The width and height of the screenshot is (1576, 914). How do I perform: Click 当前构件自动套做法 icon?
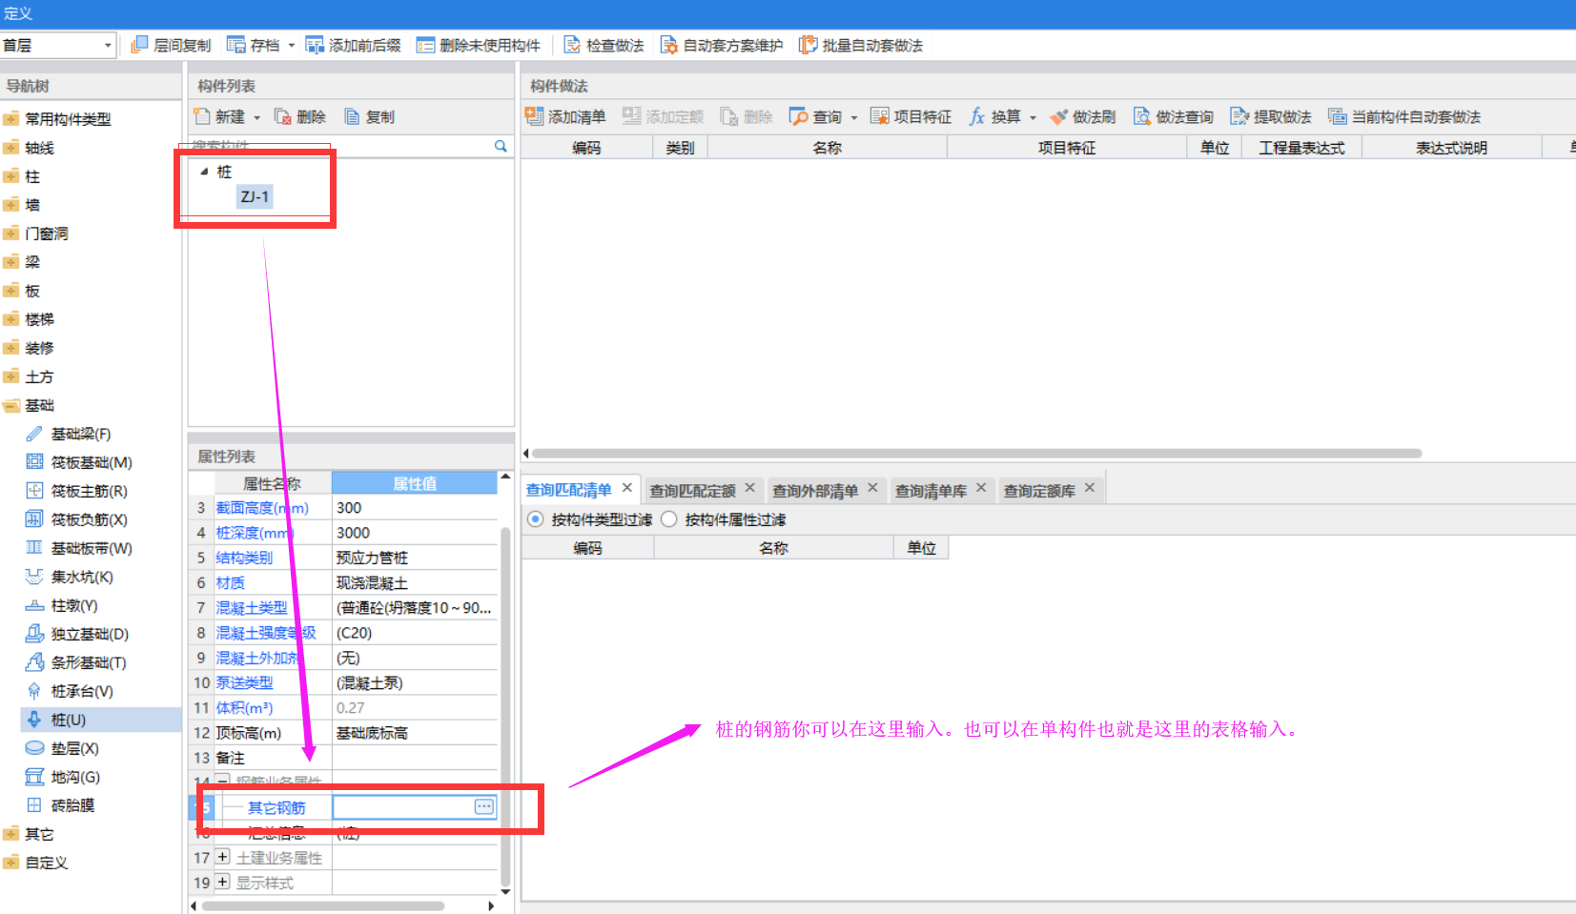click(1338, 116)
